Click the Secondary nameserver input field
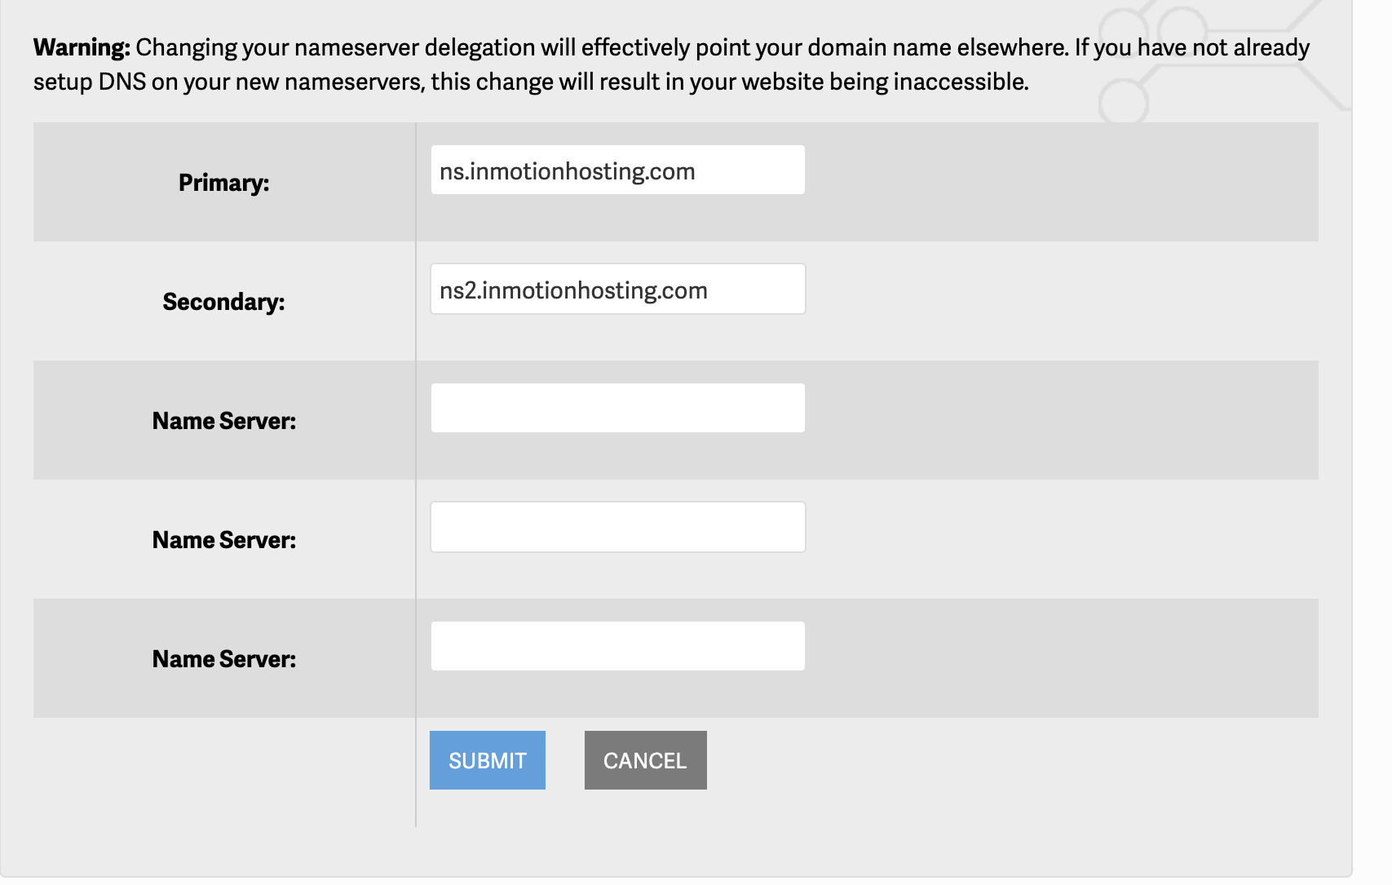This screenshot has width=1392, height=885. click(x=617, y=290)
